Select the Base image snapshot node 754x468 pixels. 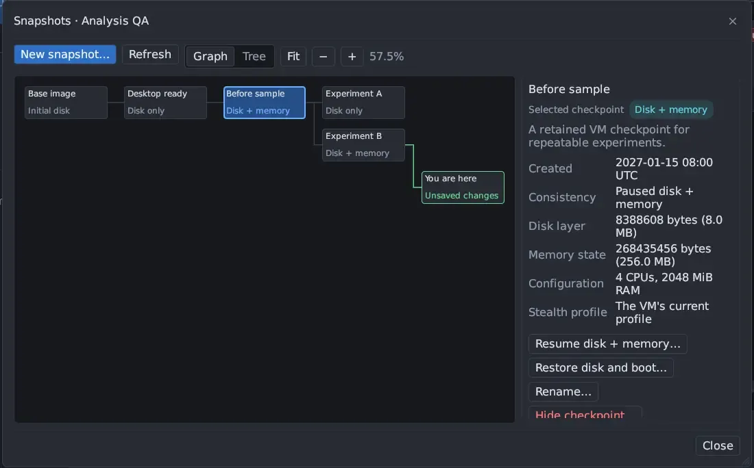point(66,102)
